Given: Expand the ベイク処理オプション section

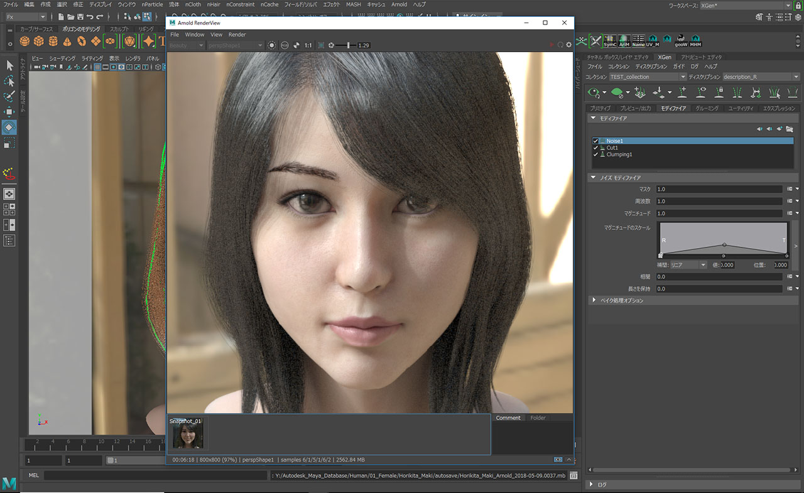Looking at the screenshot, I should pyautogui.click(x=693, y=300).
